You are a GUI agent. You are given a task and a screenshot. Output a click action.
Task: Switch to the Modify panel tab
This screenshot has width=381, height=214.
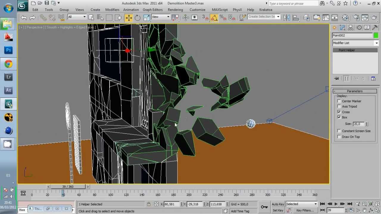(x=343, y=27)
